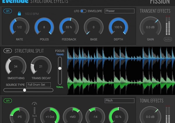The height and width of the screenshot is (123, 175).
Task: Open the Full Drum Set source type dropdown
Action: [39, 85]
